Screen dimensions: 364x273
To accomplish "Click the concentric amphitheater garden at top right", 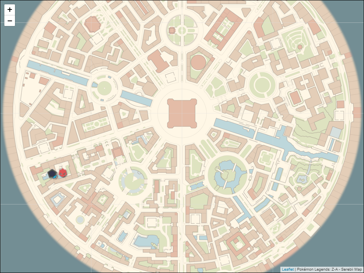I will click(299, 41).
